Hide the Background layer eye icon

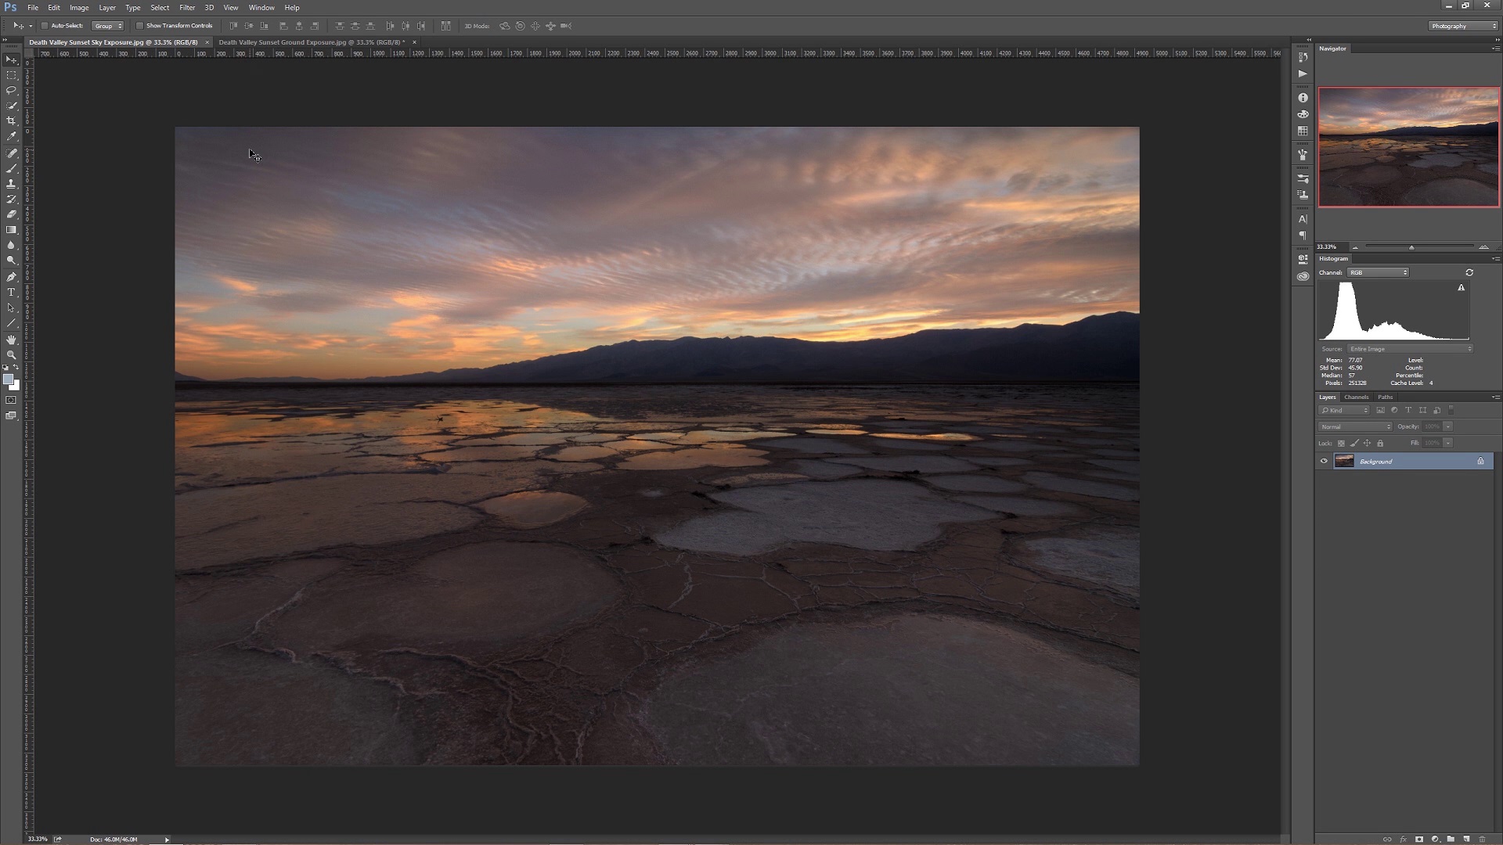[x=1324, y=462]
